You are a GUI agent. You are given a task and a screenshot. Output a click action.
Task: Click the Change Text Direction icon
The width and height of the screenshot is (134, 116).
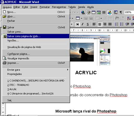pyautogui.click(x=122, y=18)
